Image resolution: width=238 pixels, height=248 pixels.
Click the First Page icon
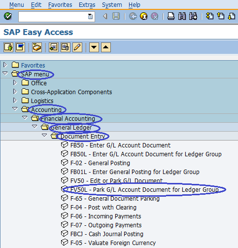210,16
